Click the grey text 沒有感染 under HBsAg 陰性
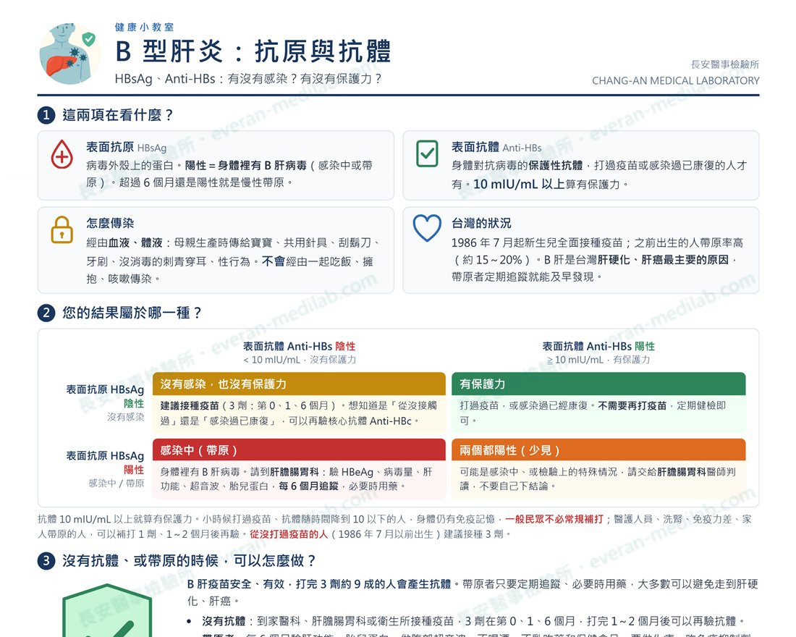The height and width of the screenshot is (637, 796). pos(125,417)
